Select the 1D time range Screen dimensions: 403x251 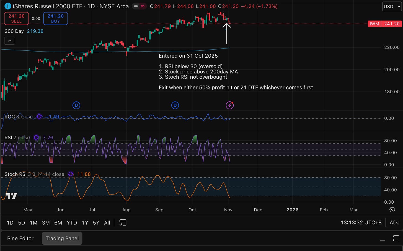(10, 223)
